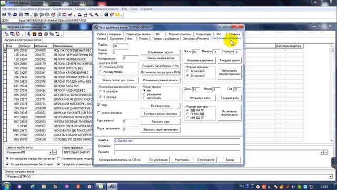Open the 'Товары и сообщения' tab
The width and height of the screenshot is (337, 190).
(165, 39)
